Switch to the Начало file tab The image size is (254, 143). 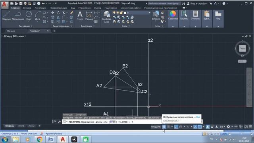pyautogui.click(x=11, y=31)
